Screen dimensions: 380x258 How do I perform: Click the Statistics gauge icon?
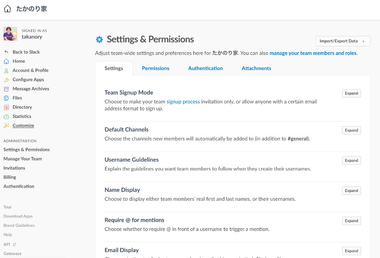pos(7,116)
